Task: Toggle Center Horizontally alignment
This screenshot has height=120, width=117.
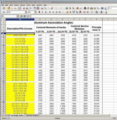Action: [x=53, y=12]
